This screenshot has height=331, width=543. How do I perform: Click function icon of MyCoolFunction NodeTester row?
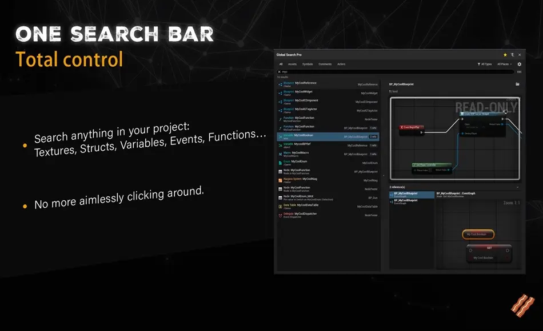click(x=280, y=119)
